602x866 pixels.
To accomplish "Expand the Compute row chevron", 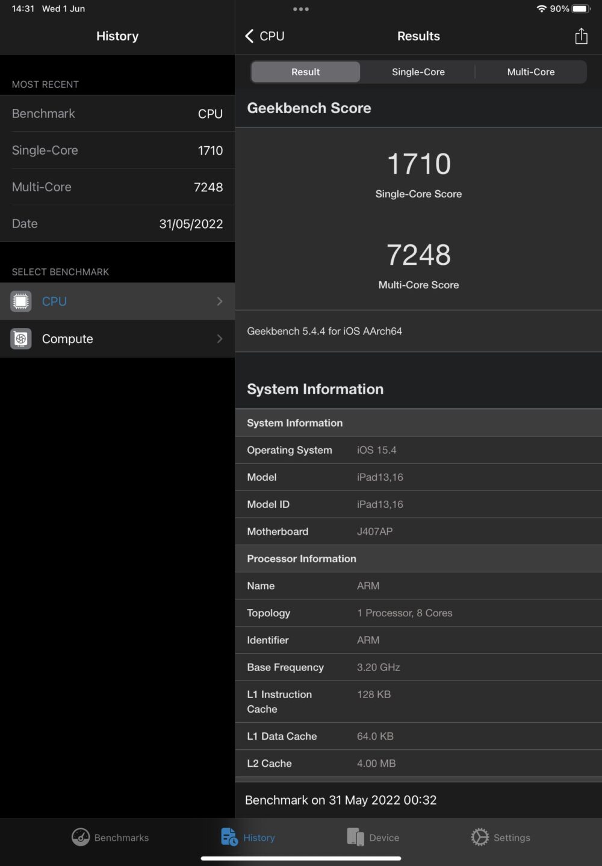I will [x=219, y=339].
